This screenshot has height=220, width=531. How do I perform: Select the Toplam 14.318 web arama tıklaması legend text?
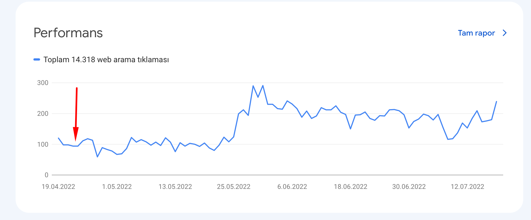(106, 60)
